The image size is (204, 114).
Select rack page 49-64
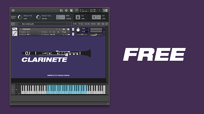(93, 24)
